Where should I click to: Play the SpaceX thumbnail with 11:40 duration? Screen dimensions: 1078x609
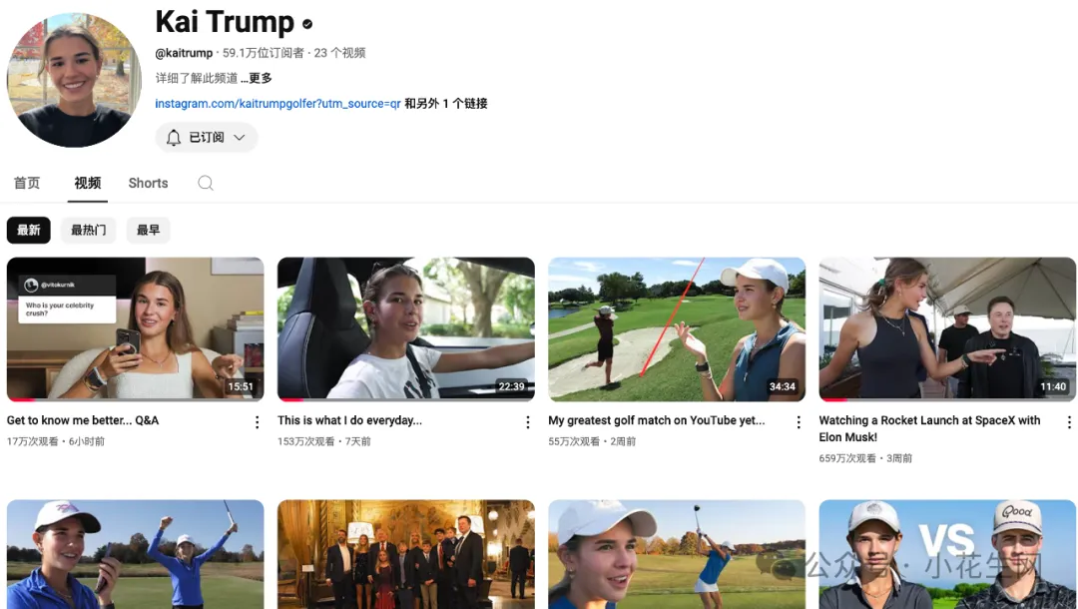pos(947,329)
